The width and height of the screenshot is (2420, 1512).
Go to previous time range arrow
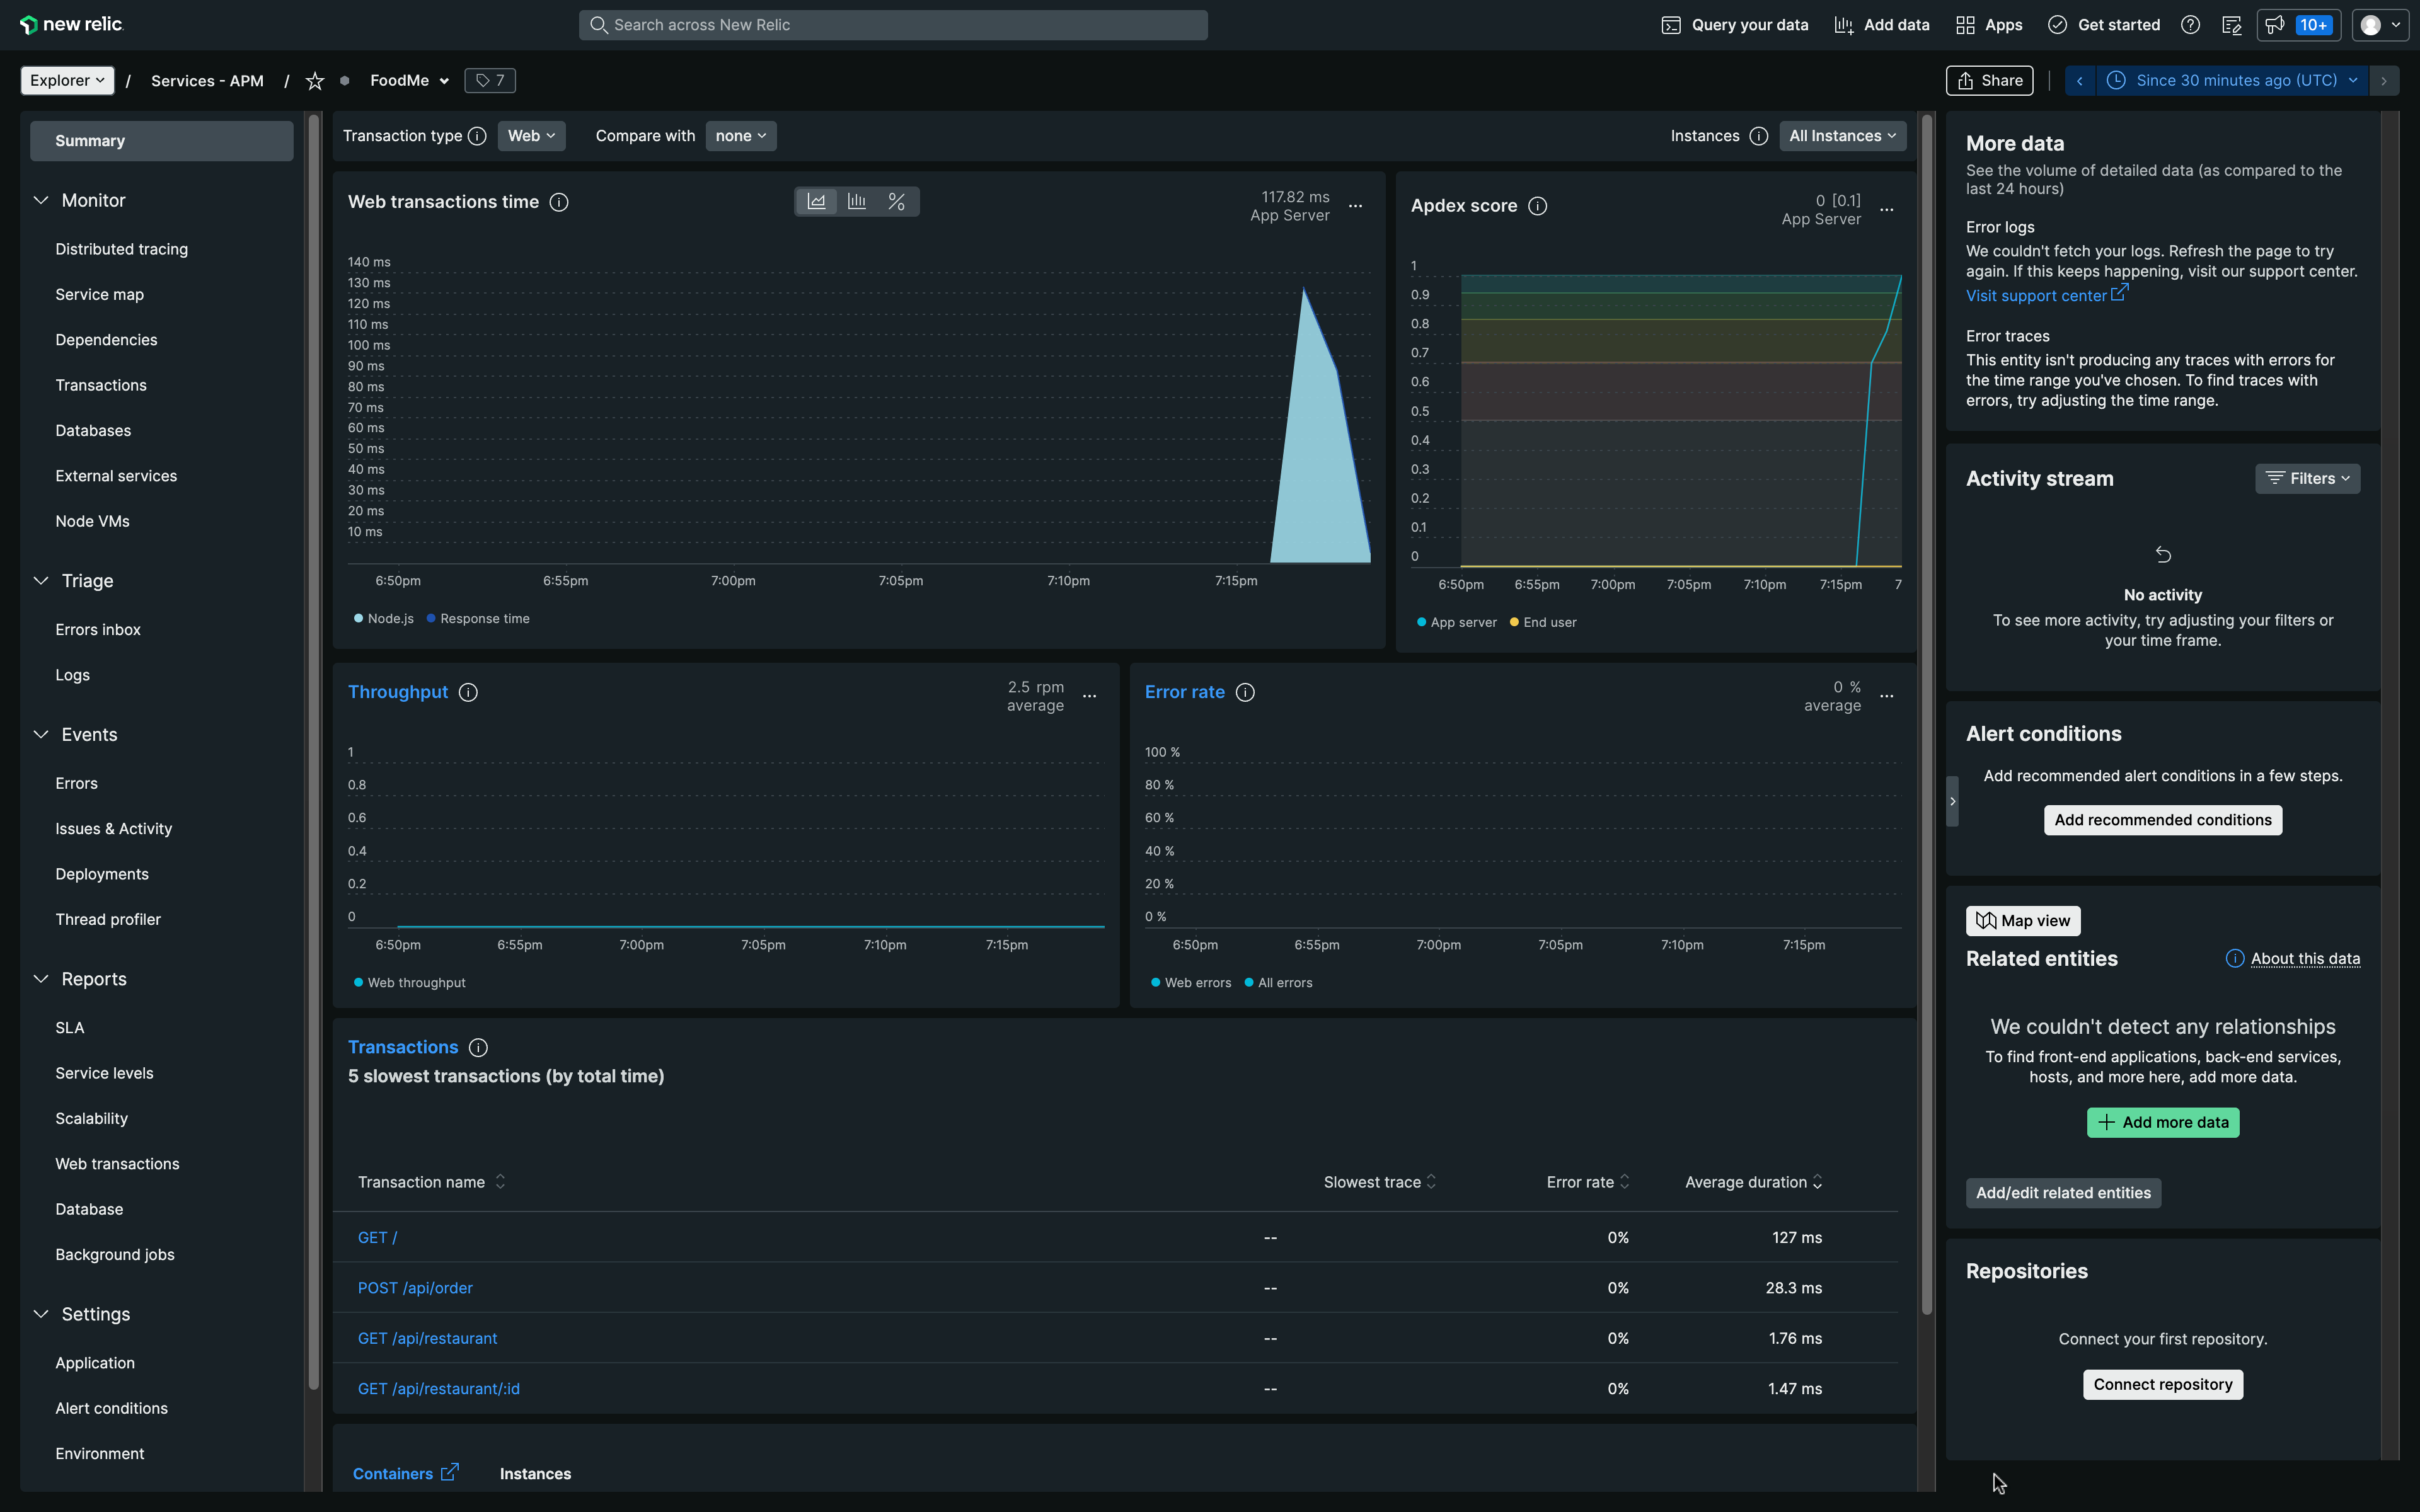point(2080,81)
